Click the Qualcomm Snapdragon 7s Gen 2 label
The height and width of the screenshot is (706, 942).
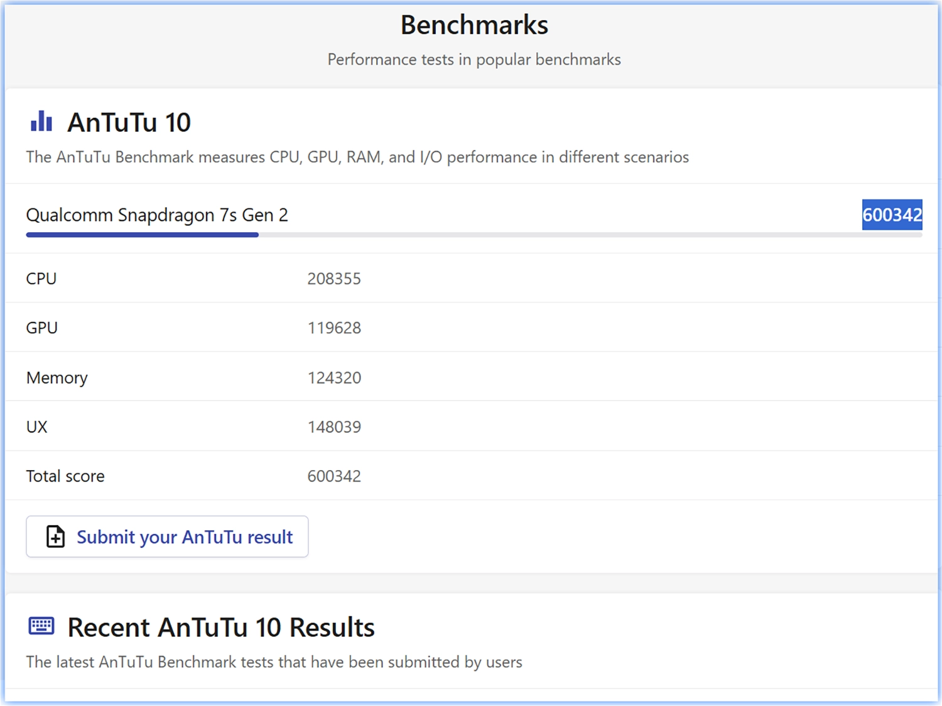point(157,215)
